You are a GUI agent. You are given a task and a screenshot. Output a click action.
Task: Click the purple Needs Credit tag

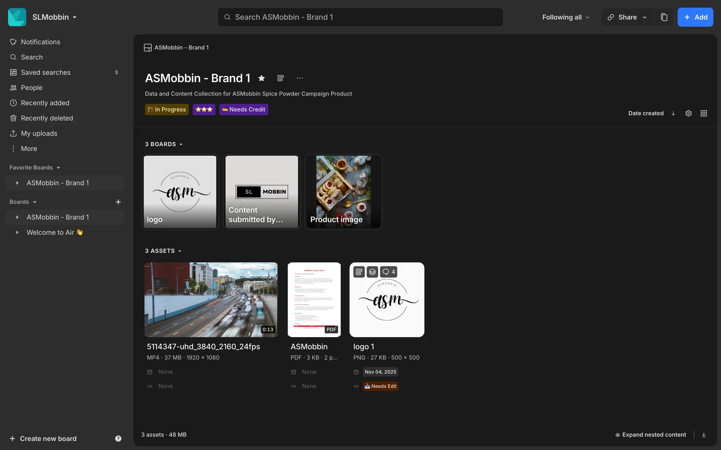(243, 109)
